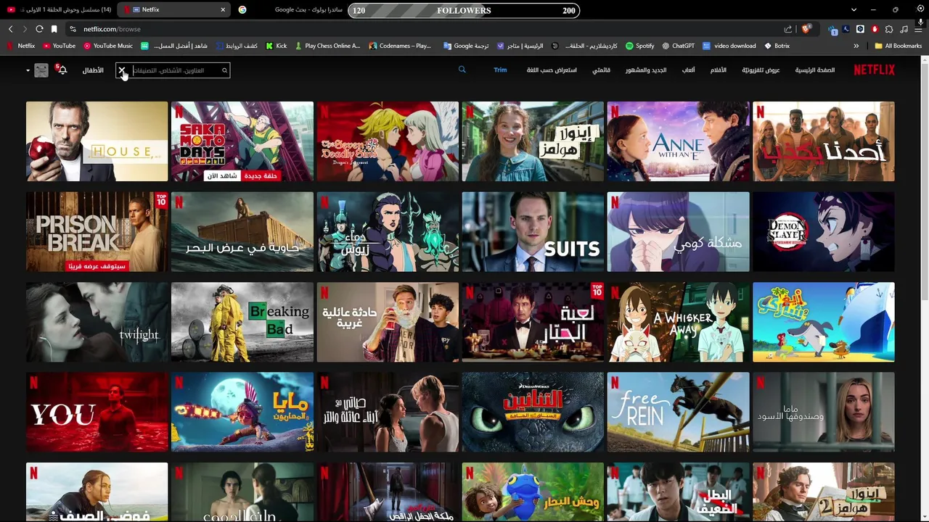Open the House thumbnail

(97, 141)
